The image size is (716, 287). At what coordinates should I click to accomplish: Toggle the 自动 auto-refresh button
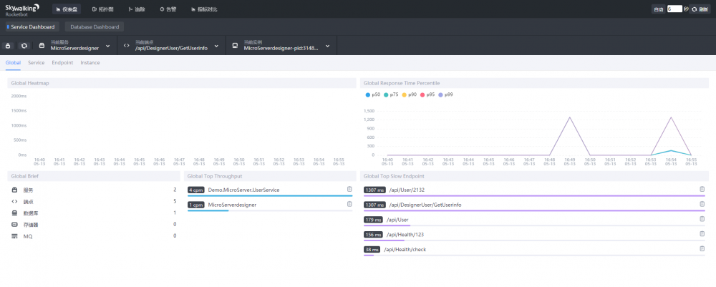(x=658, y=9)
